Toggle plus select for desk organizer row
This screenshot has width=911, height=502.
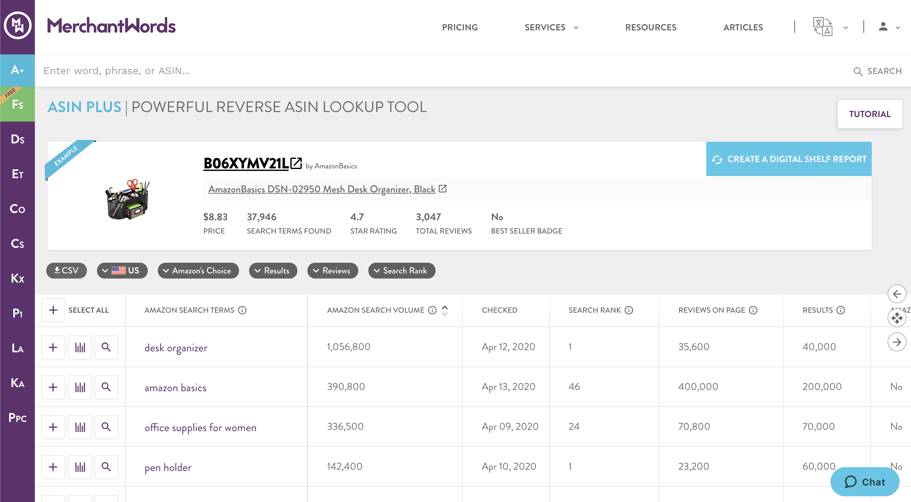coord(53,347)
